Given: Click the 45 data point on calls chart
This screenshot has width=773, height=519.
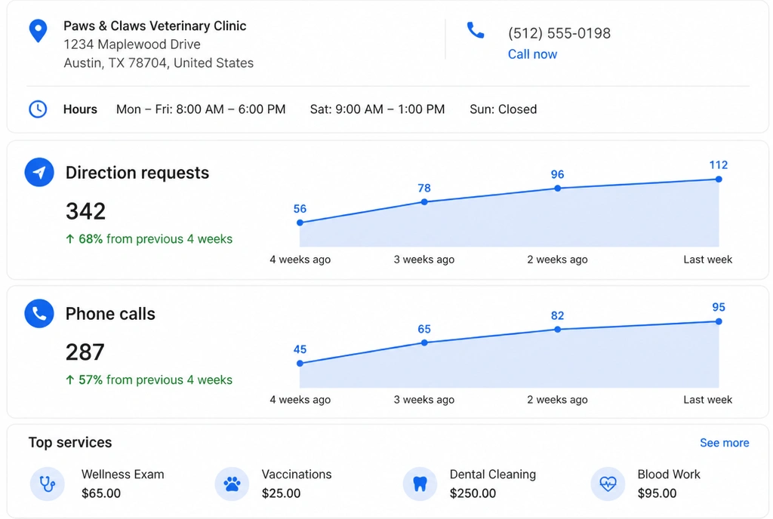Looking at the screenshot, I should [300, 364].
